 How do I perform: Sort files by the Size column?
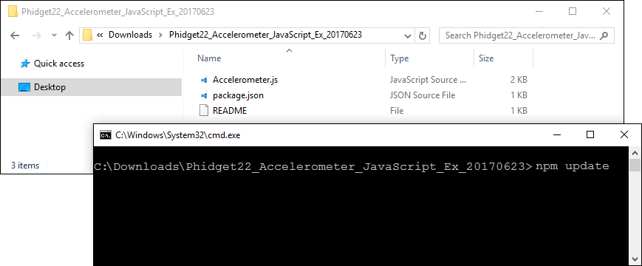(x=486, y=58)
